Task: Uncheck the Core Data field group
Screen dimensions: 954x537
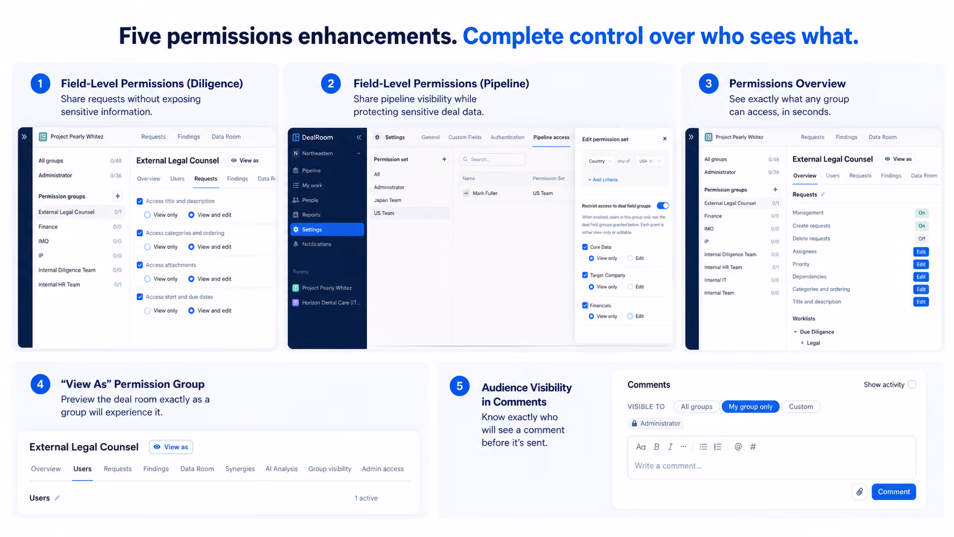Action: point(585,247)
